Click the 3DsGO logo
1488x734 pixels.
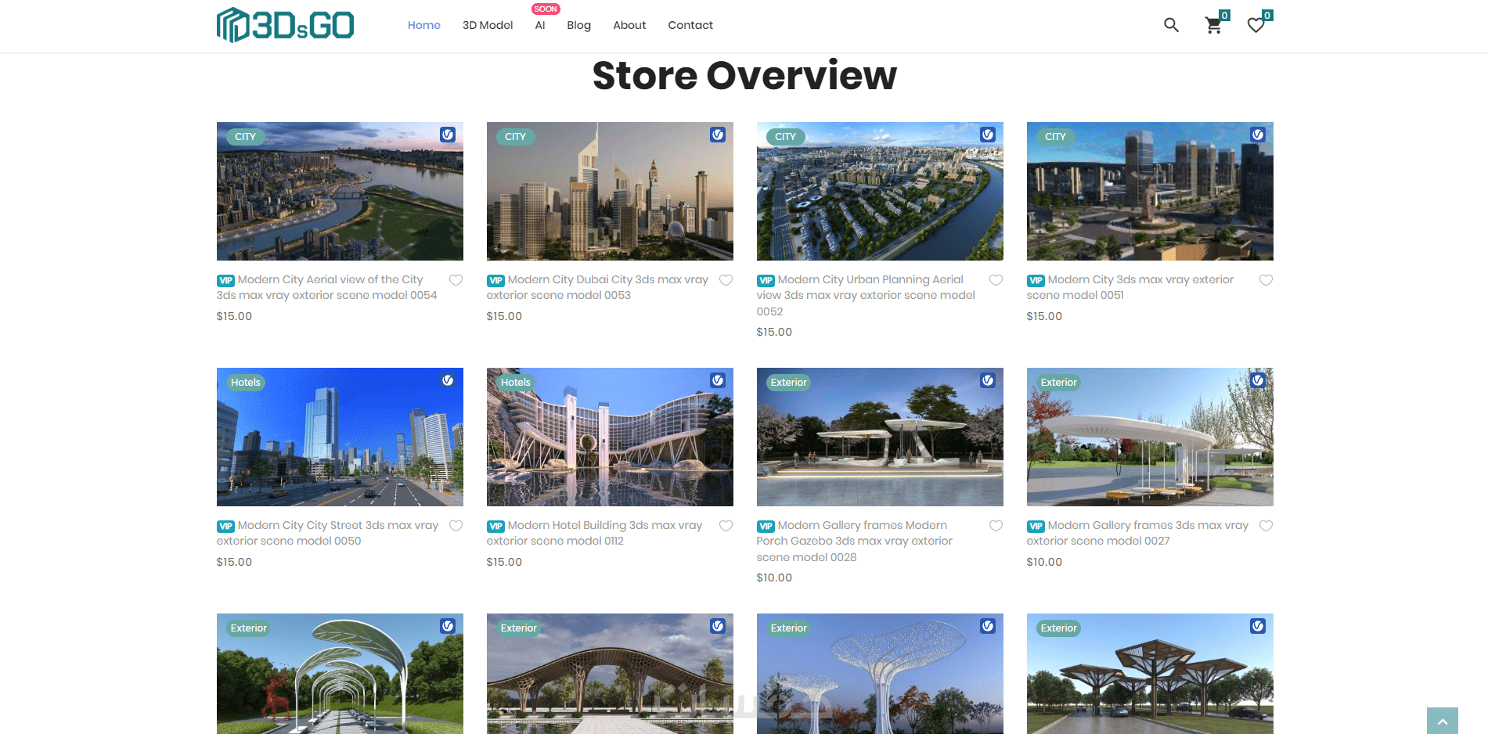coord(285,25)
